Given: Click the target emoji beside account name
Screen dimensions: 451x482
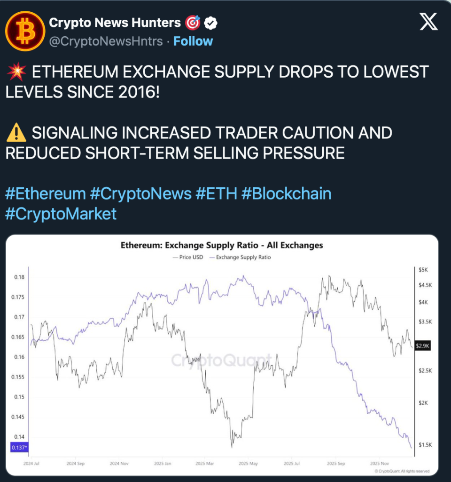Looking at the screenshot, I should pyautogui.click(x=194, y=23).
